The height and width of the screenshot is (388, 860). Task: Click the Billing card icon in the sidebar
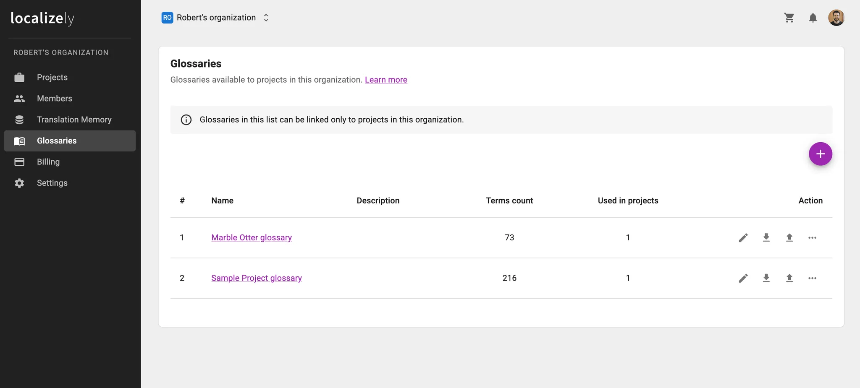19,162
